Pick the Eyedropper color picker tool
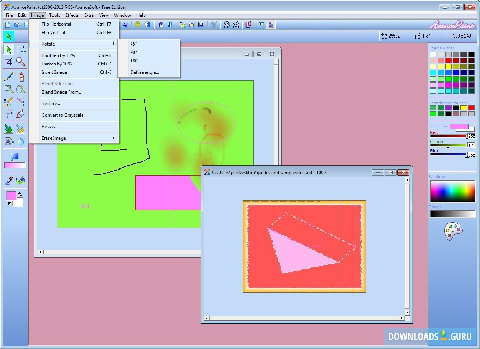 [8, 181]
